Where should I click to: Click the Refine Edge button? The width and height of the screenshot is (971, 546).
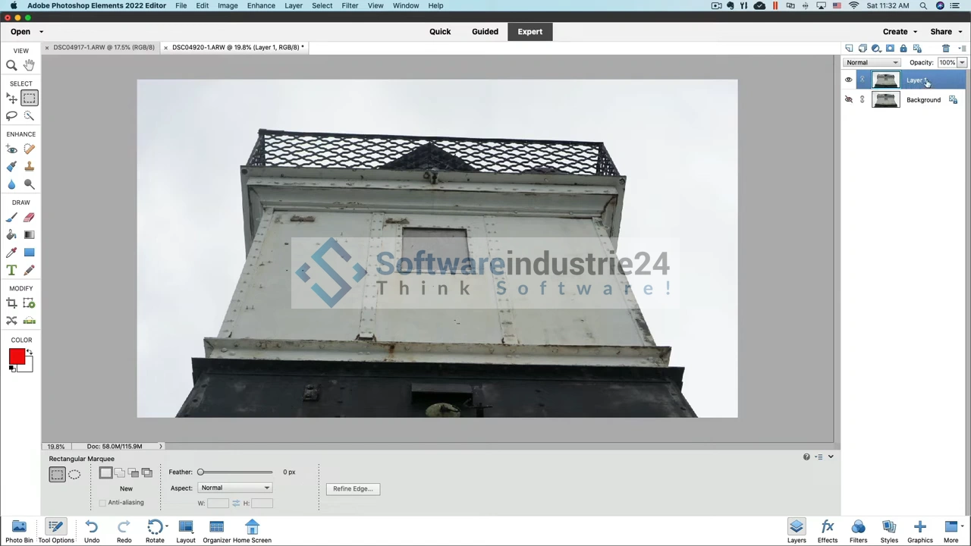coord(352,488)
